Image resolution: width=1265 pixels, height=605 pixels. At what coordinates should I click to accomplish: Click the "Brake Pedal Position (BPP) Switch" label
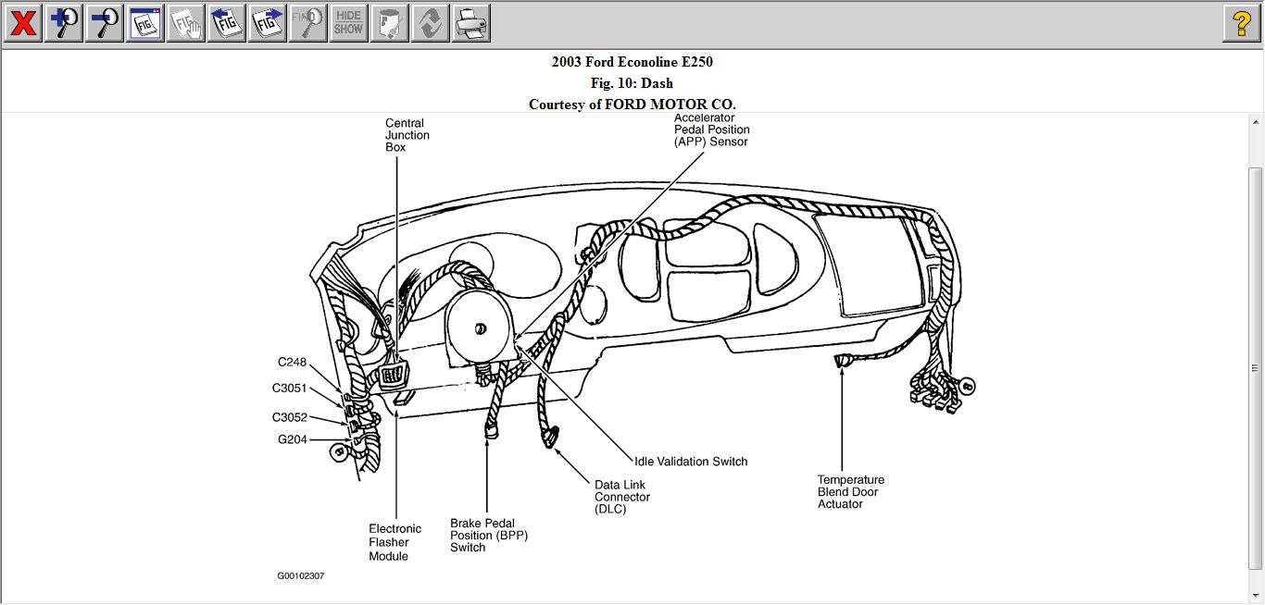pos(489,536)
